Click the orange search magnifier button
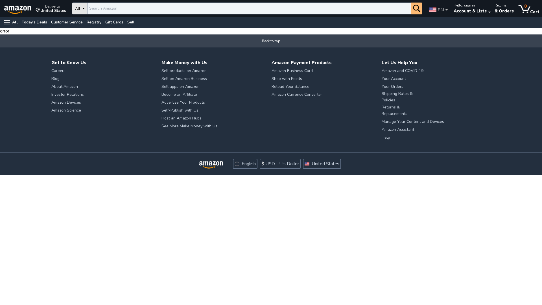542x305 pixels. (x=416, y=8)
